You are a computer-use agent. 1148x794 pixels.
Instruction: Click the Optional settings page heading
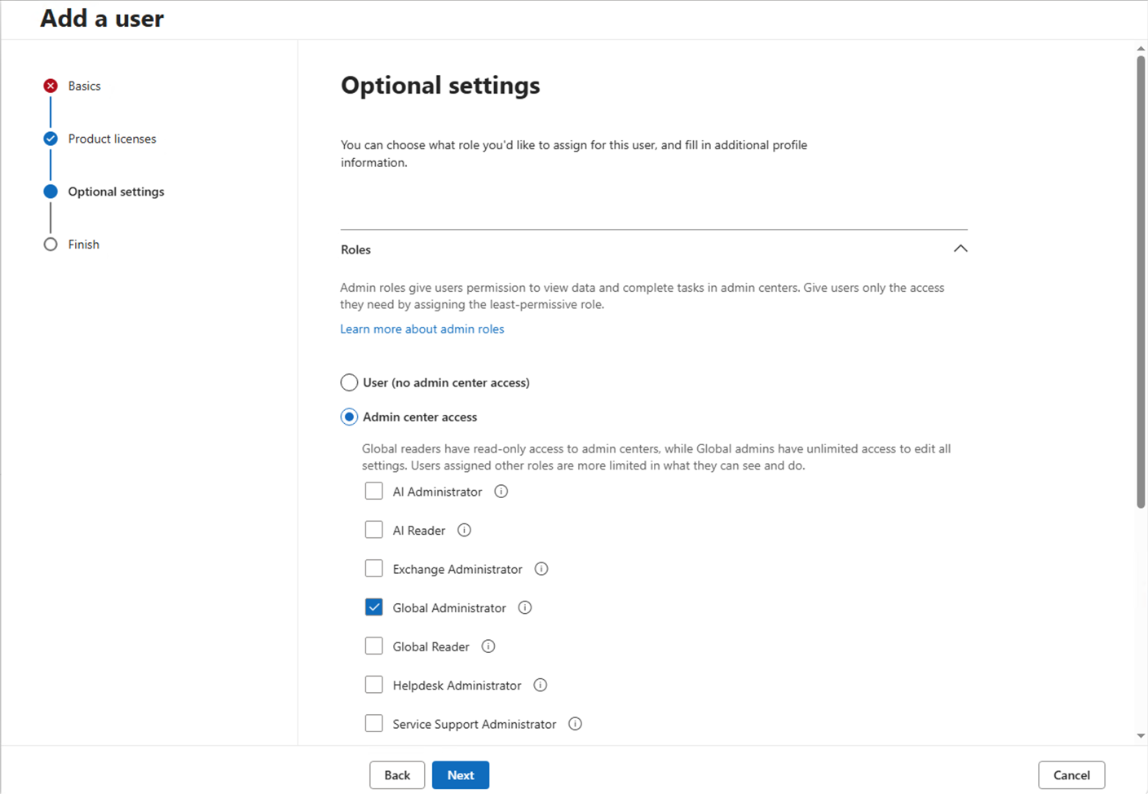click(440, 86)
